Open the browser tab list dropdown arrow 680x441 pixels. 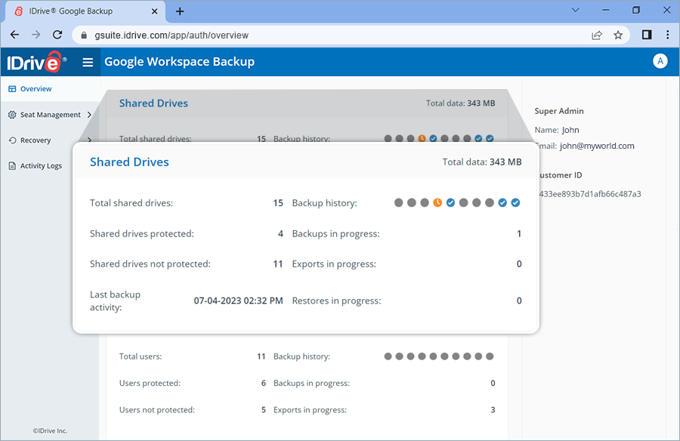[x=576, y=10]
